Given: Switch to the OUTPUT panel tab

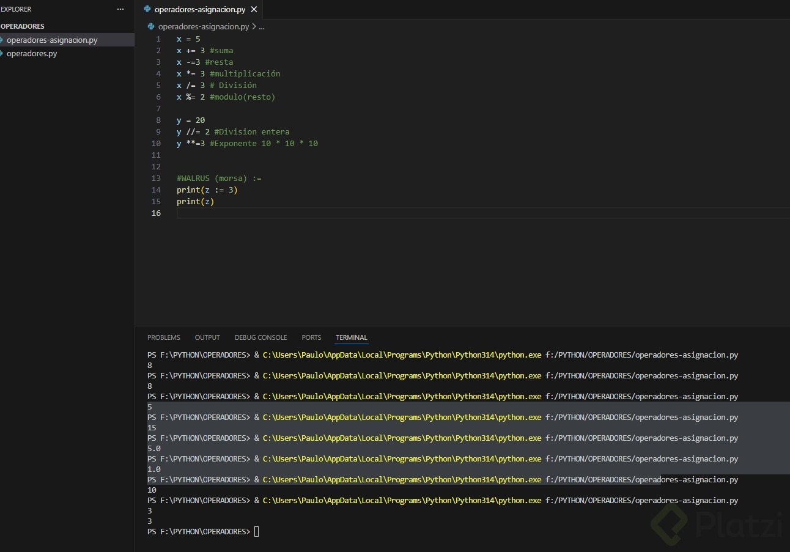Looking at the screenshot, I should 207,337.
